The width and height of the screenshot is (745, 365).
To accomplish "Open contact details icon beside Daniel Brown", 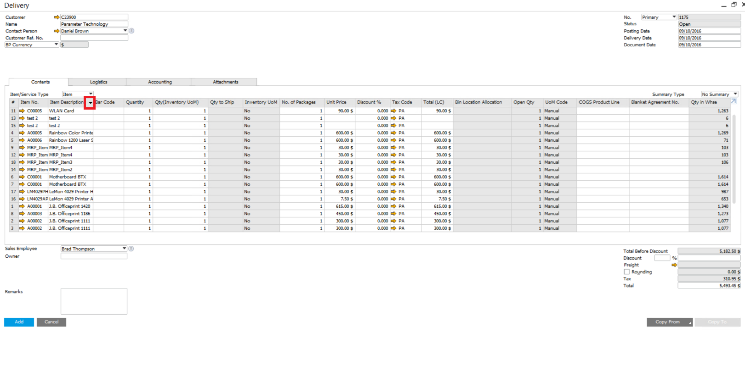I will [x=131, y=31].
